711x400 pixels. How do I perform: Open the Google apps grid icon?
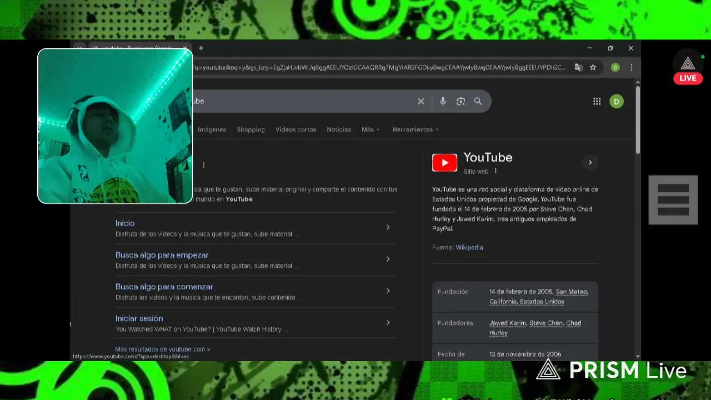[597, 101]
